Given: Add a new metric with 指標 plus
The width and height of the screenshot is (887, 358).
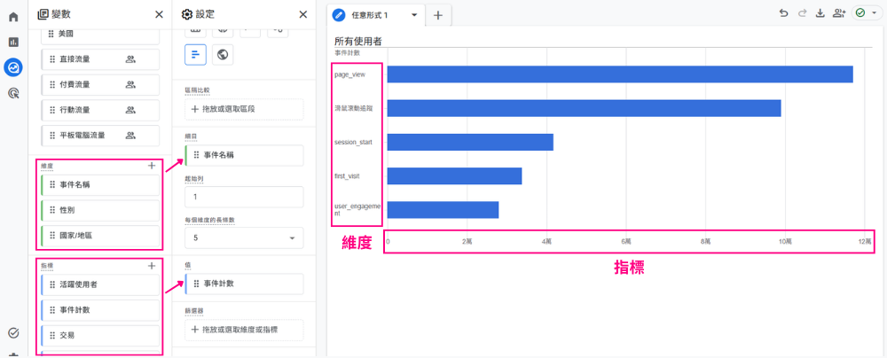Looking at the screenshot, I should (151, 266).
